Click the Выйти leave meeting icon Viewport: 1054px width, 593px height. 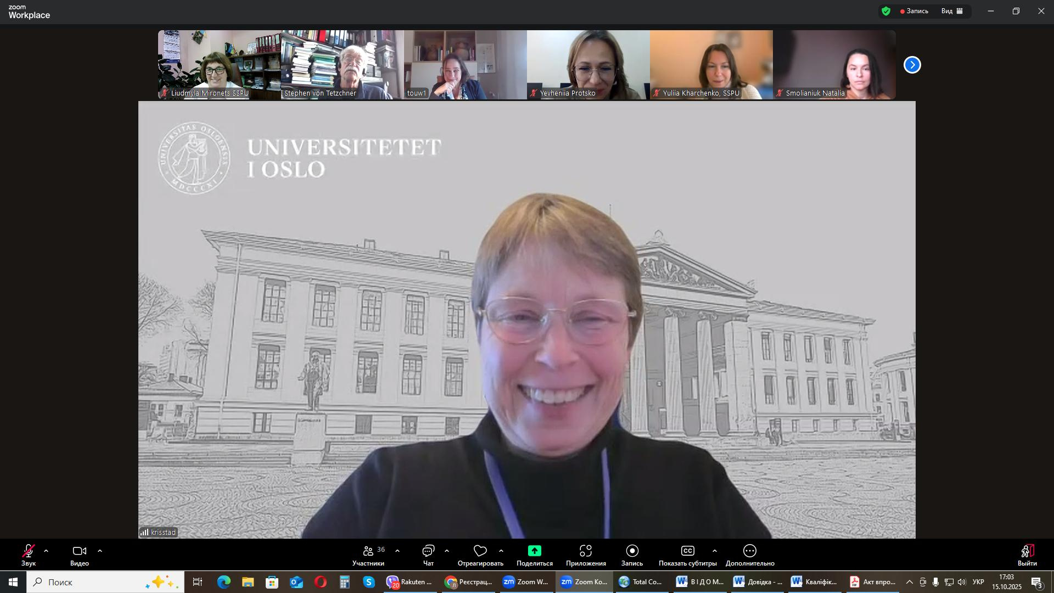[x=1027, y=552]
